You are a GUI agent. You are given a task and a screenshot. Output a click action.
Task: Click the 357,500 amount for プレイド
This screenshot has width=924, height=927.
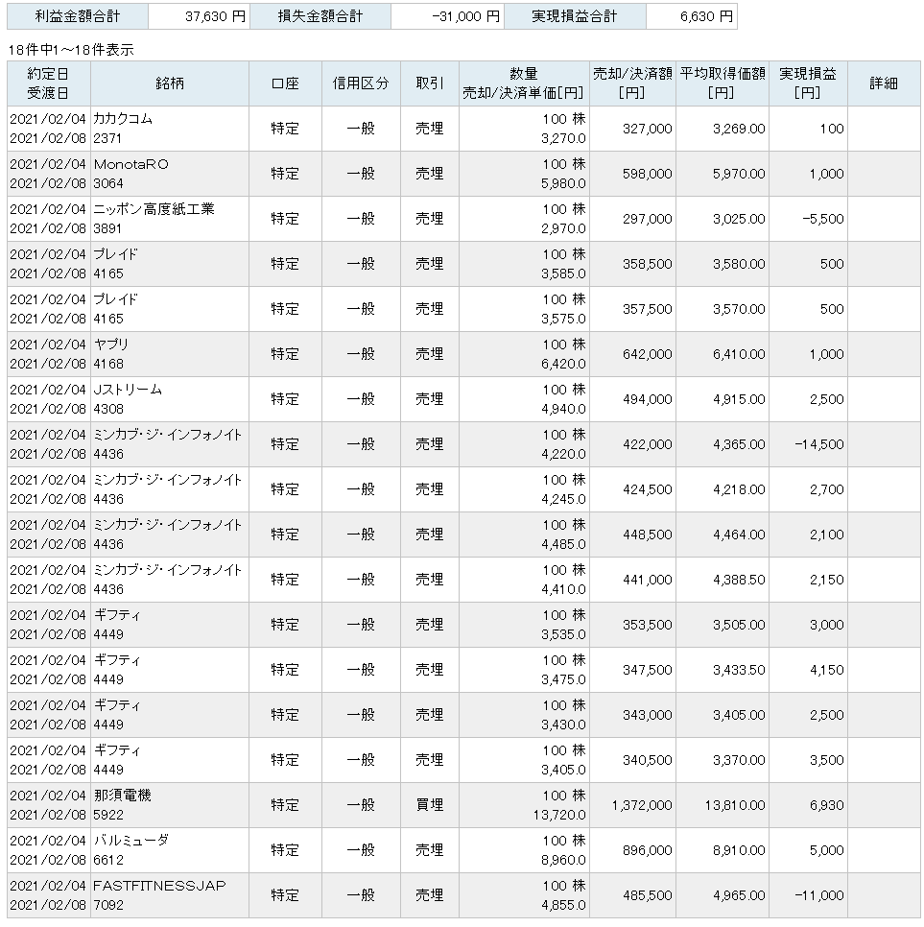tap(648, 309)
